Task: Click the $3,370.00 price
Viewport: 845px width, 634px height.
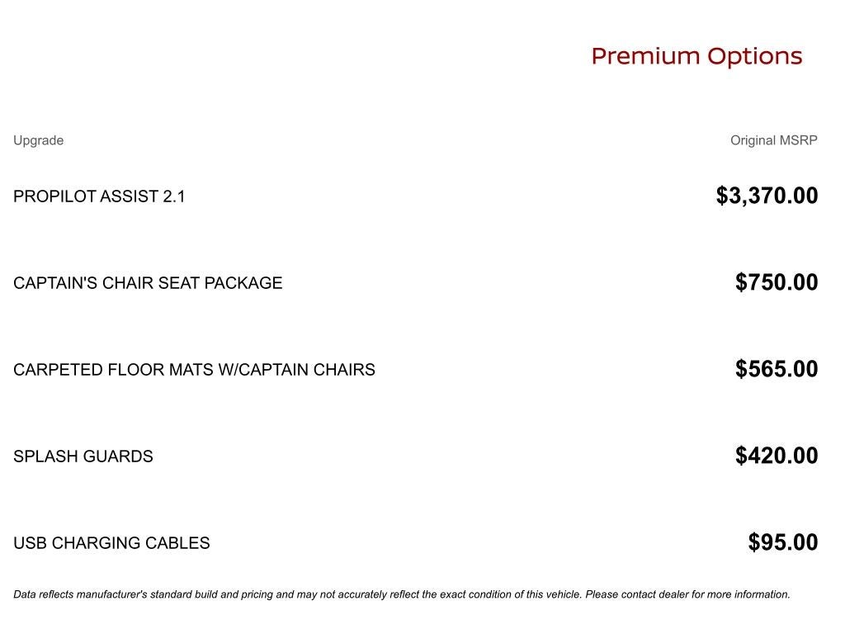Action: pyautogui.click(x=767, y=196)
